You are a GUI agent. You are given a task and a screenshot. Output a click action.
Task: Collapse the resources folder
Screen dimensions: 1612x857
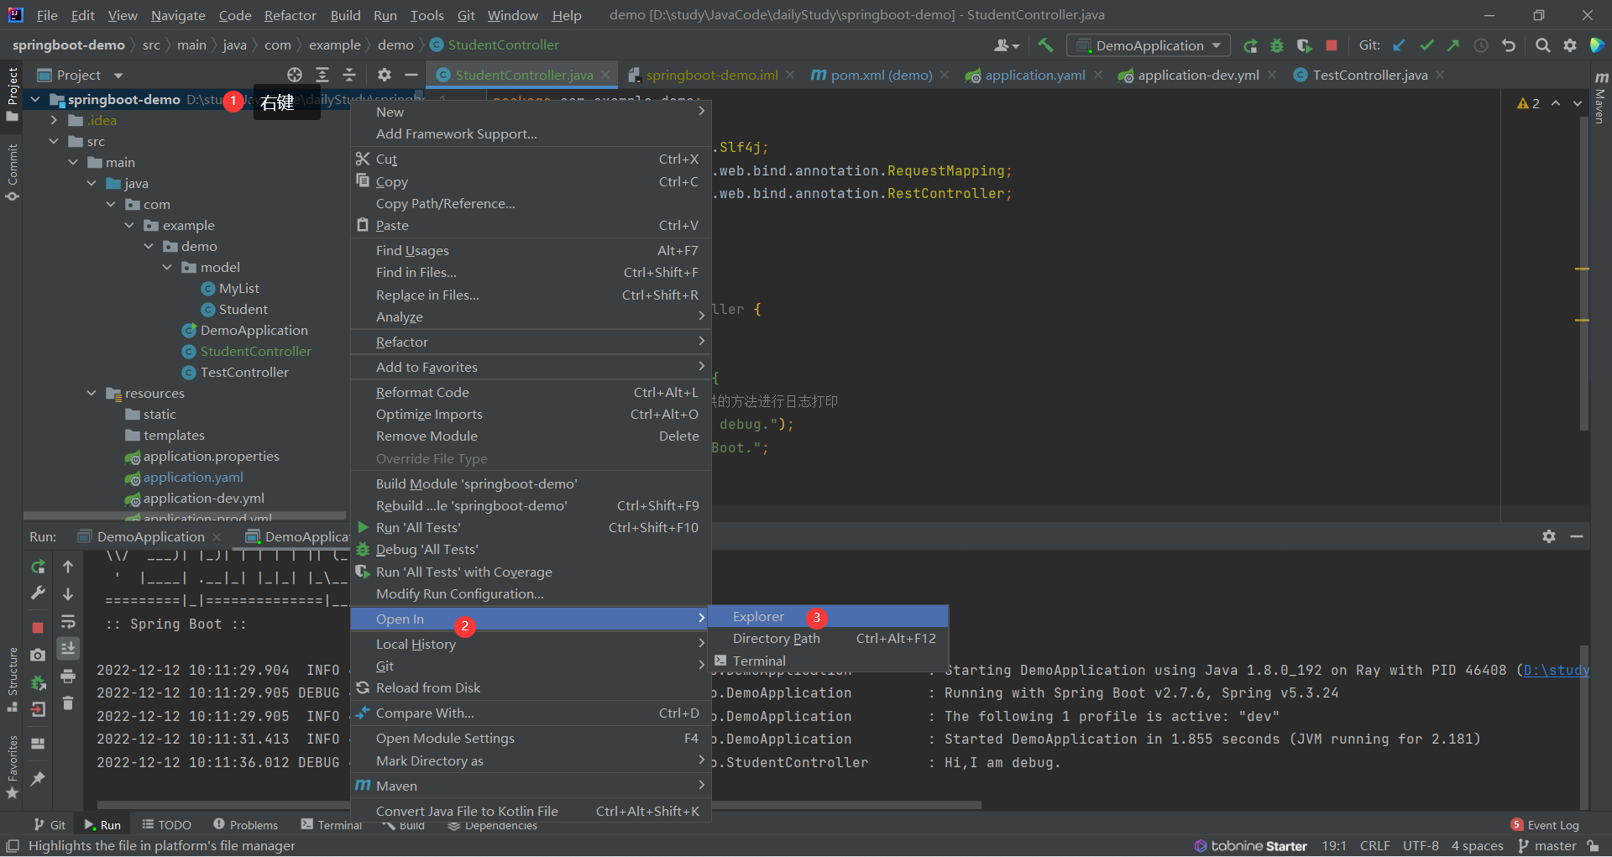[92, 393]
